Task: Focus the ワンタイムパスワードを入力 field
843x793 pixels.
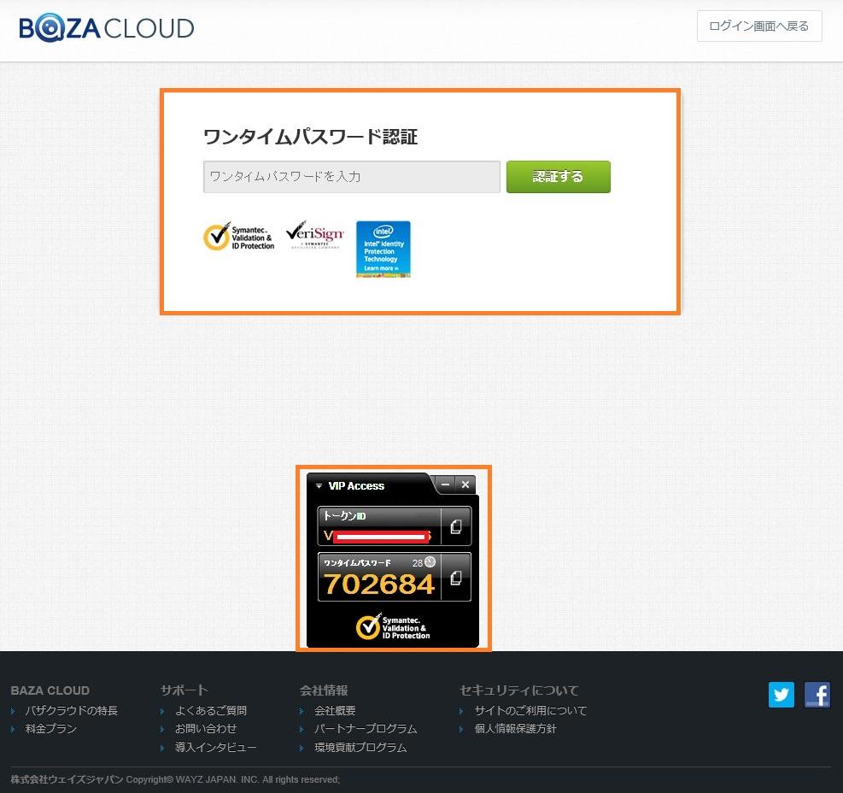Action: coord(352,177)
